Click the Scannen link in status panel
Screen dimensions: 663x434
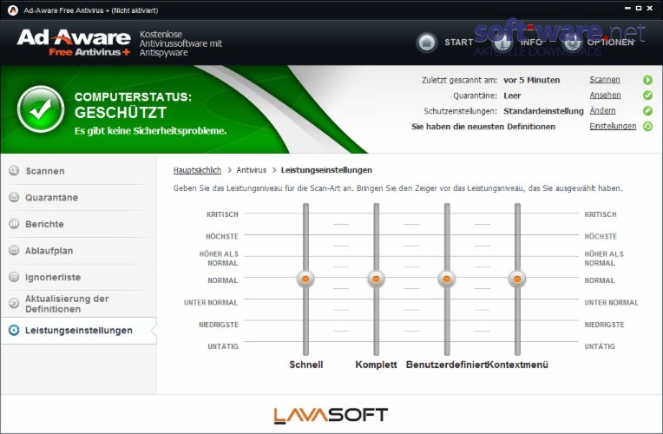(x=605, y=80)
